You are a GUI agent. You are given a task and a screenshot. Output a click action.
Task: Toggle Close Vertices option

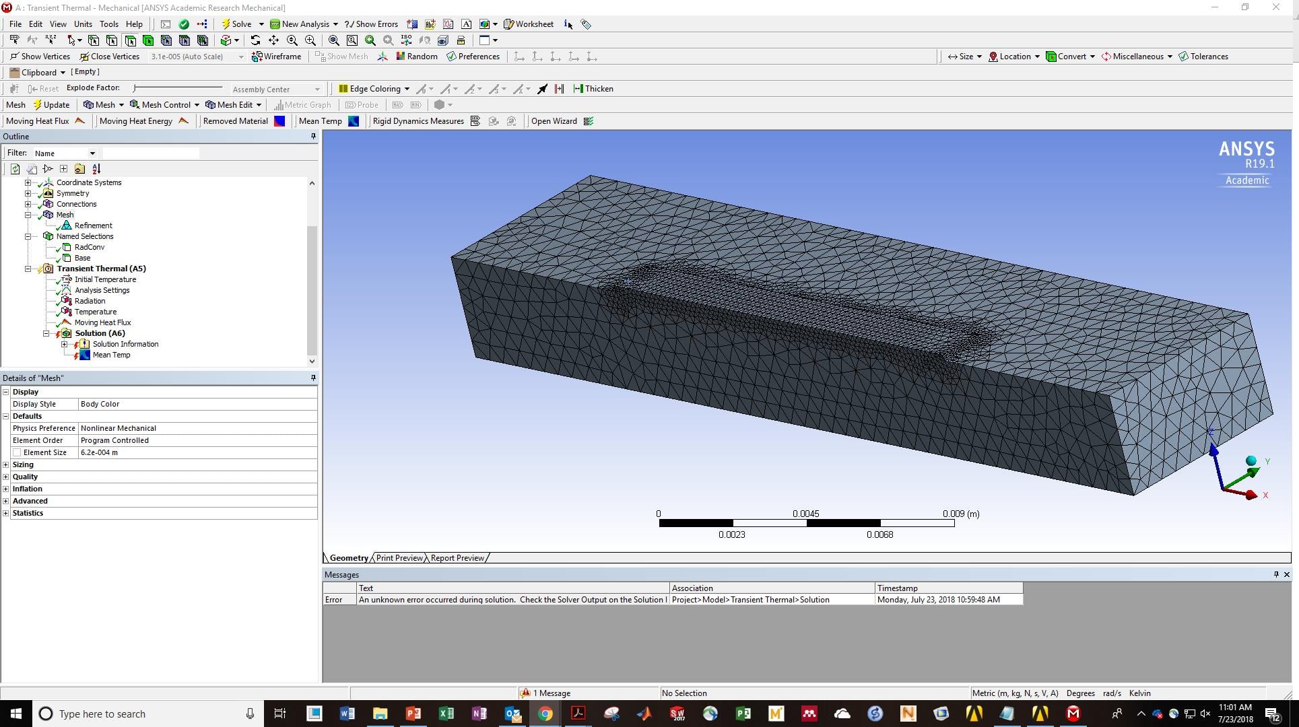pyautogui.click(x=109, y=57)
